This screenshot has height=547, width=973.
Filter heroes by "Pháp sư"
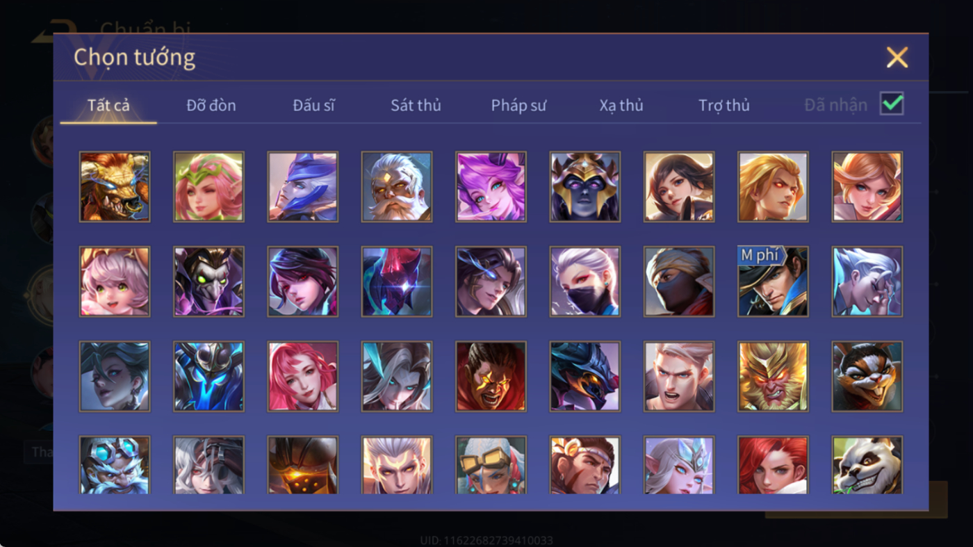click(x=518, y=106)
